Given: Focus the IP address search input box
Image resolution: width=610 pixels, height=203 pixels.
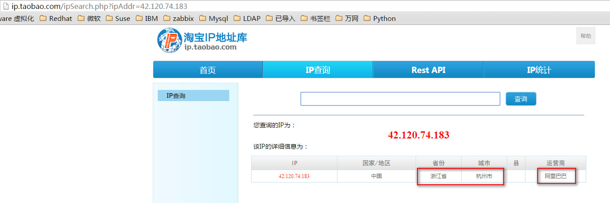Looking at the screenshot, I should click(400, 99).
